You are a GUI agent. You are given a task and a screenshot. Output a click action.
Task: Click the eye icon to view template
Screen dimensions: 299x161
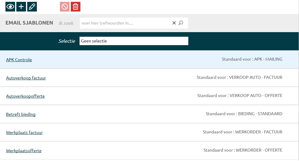point(10,6)
